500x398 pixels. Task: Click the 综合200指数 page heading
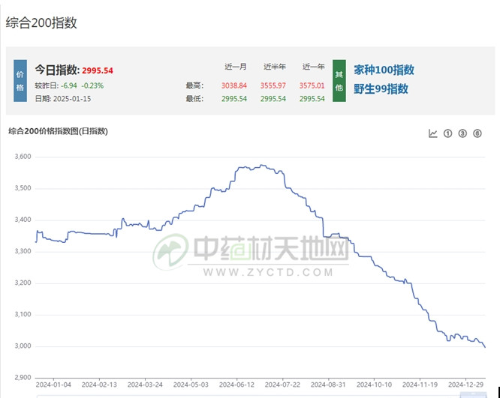click(41, 23)
